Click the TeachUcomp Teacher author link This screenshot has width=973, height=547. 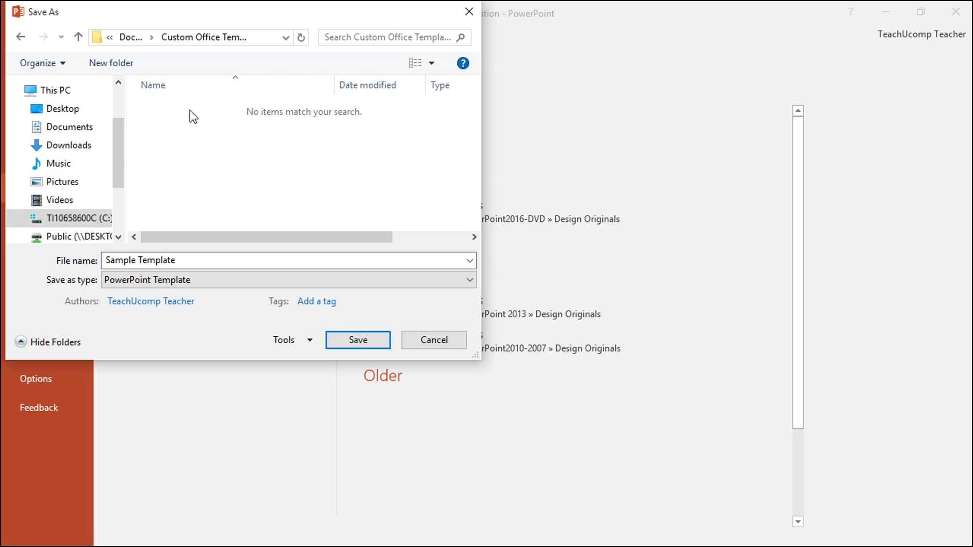[x=151, y=300]
